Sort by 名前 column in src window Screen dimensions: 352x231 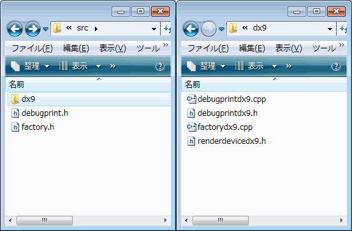pyautogui.click(x=88, y=85)
